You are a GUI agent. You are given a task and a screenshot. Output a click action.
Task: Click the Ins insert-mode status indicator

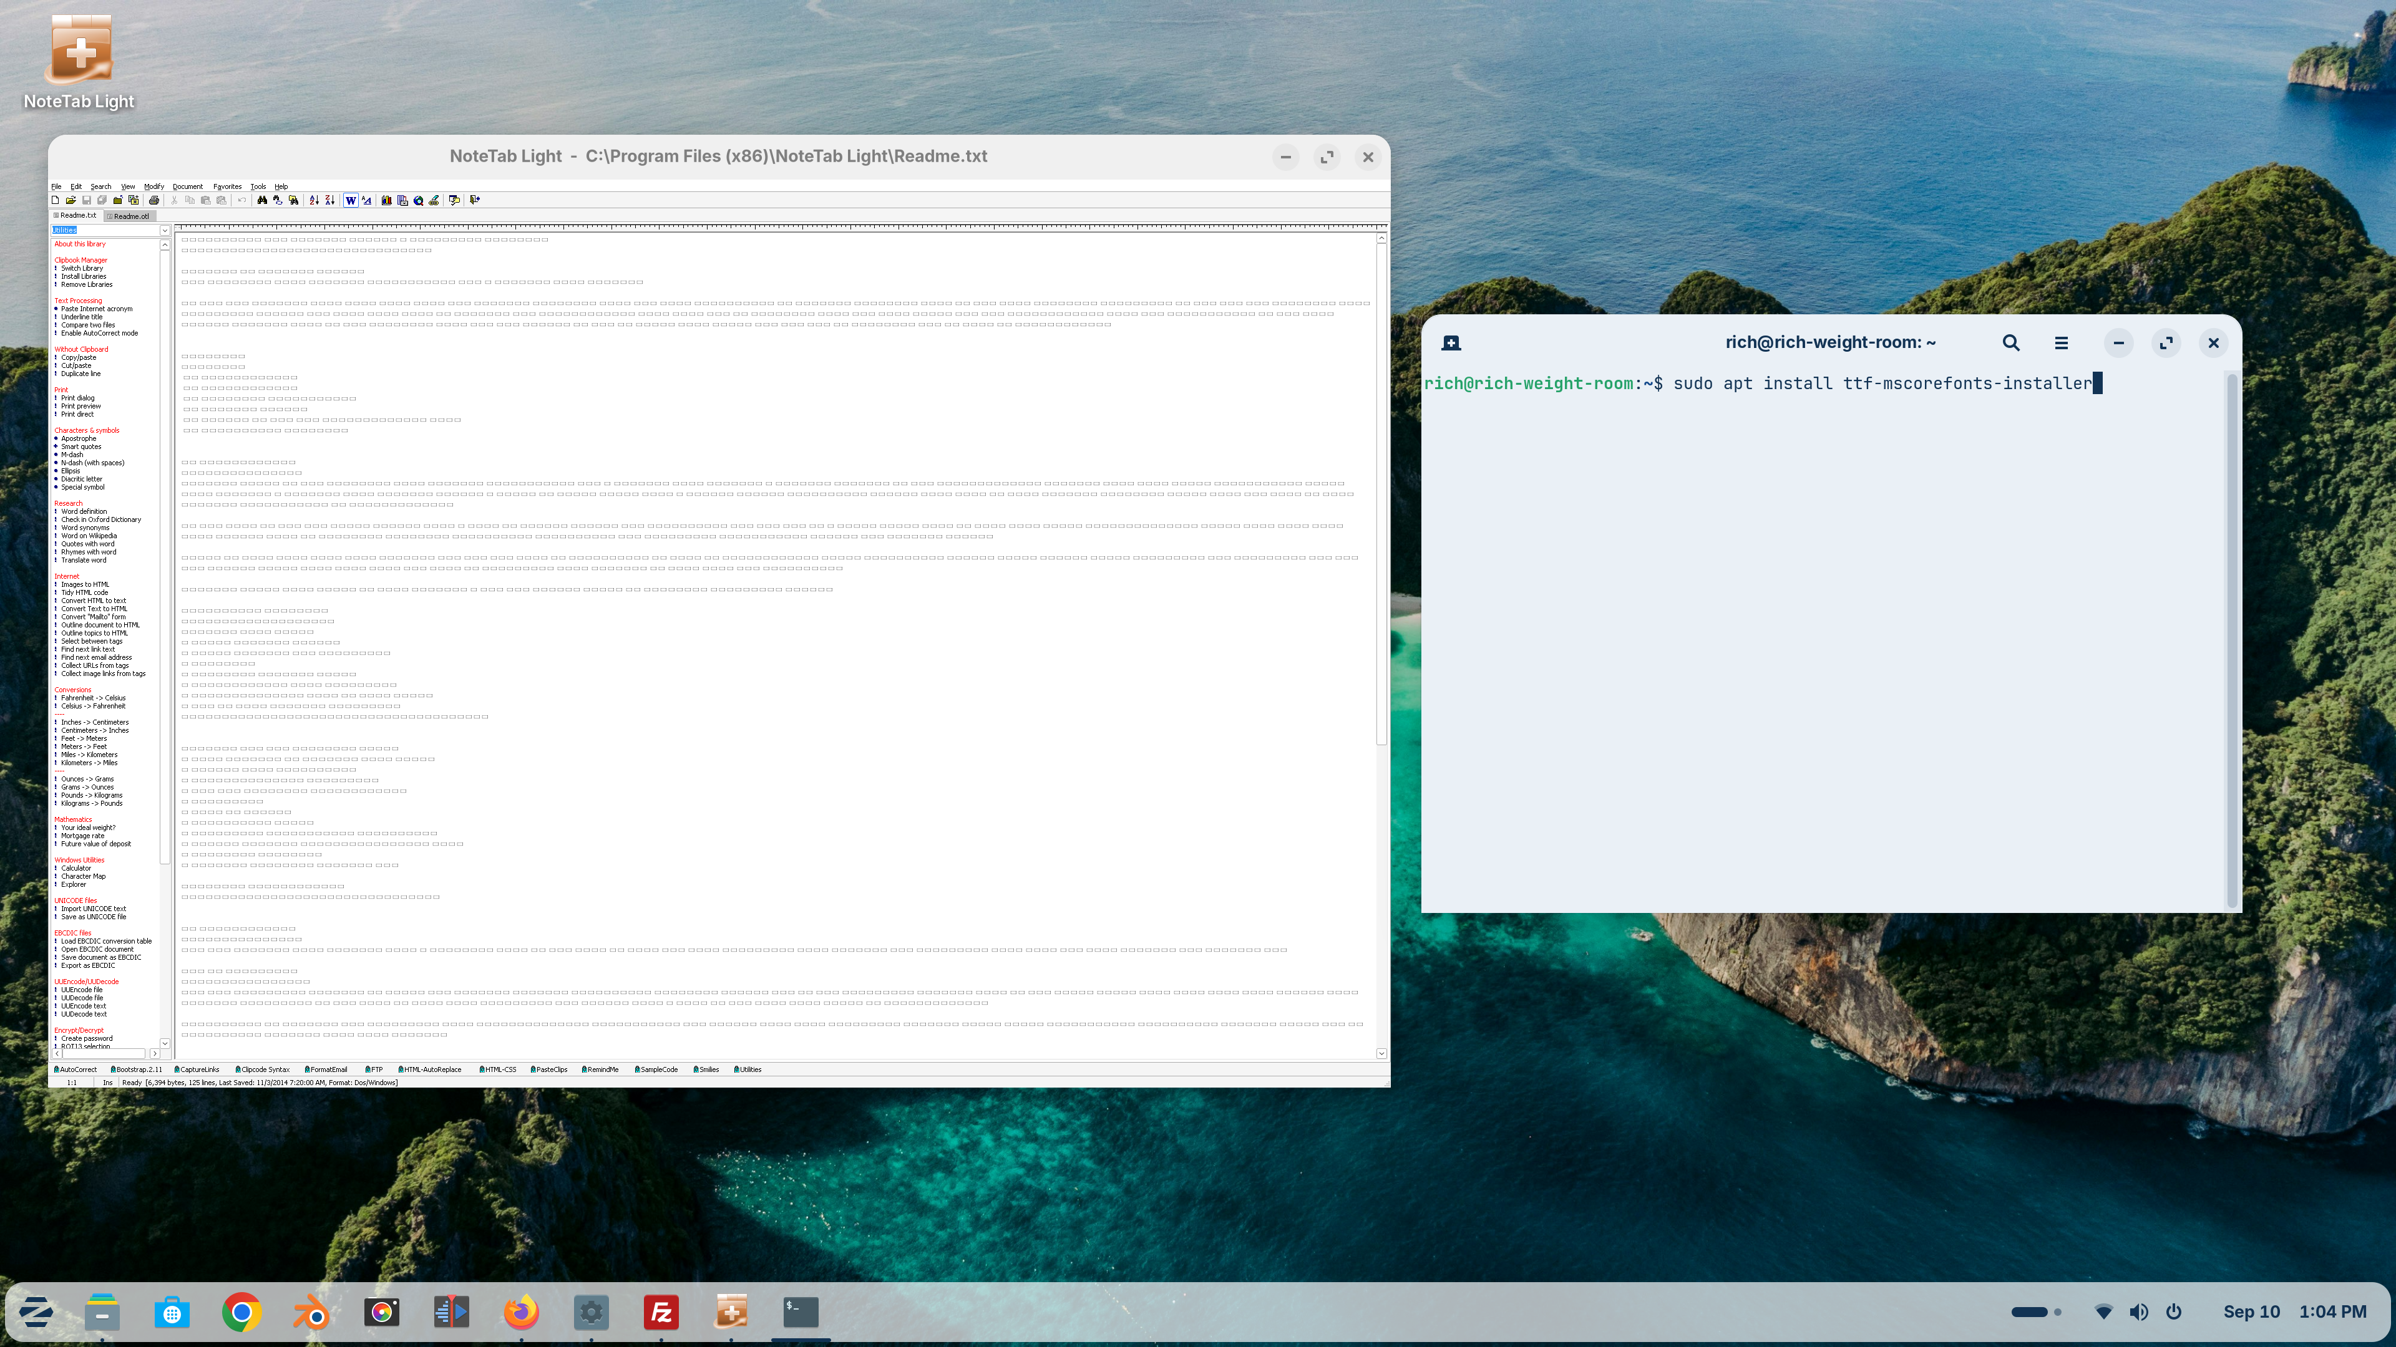click(108, 1083)
